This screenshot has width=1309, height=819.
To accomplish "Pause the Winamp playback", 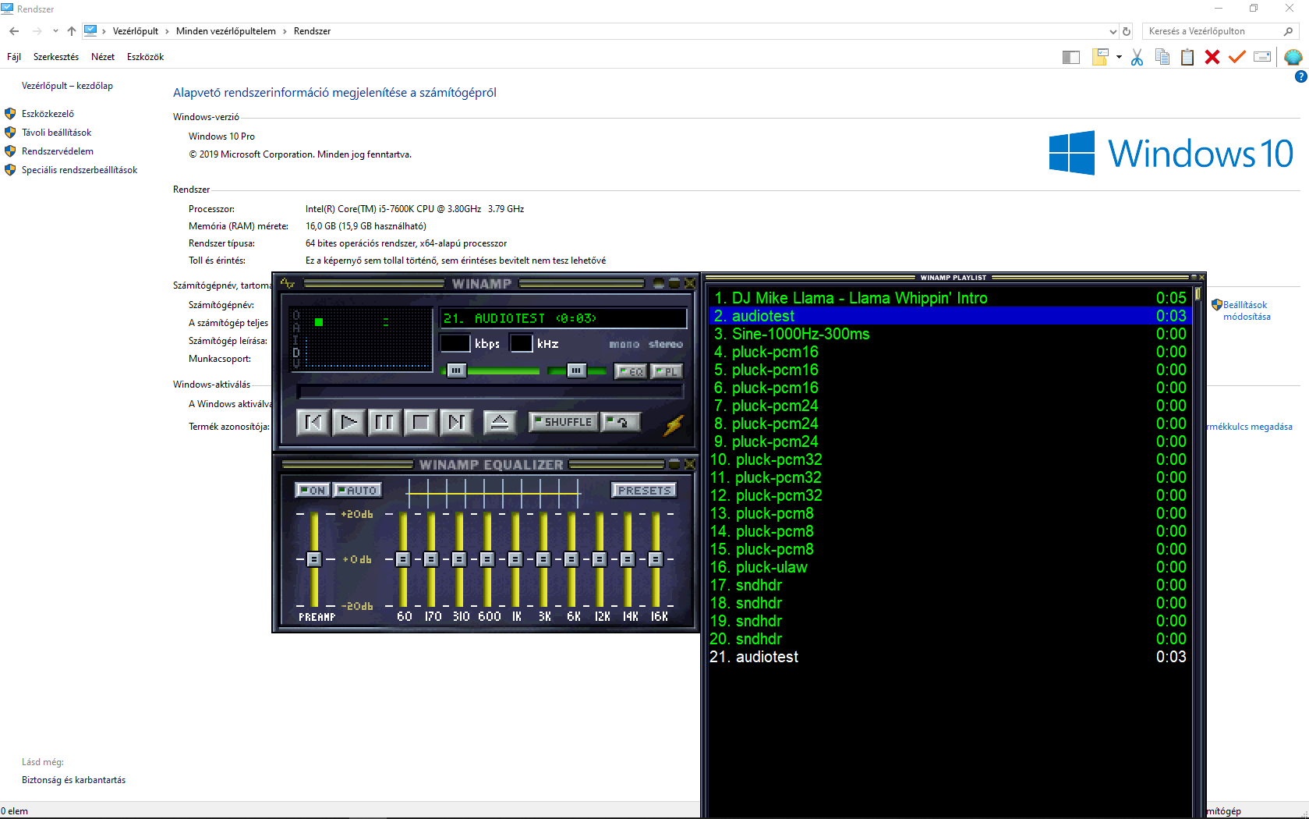I will pyautogui.click(x=385, y=422).
